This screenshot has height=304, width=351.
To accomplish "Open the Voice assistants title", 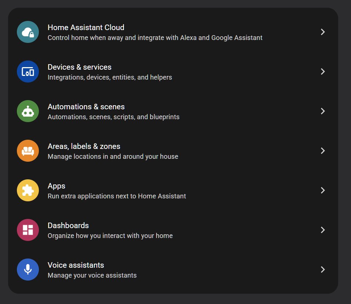I will (76, 265).
